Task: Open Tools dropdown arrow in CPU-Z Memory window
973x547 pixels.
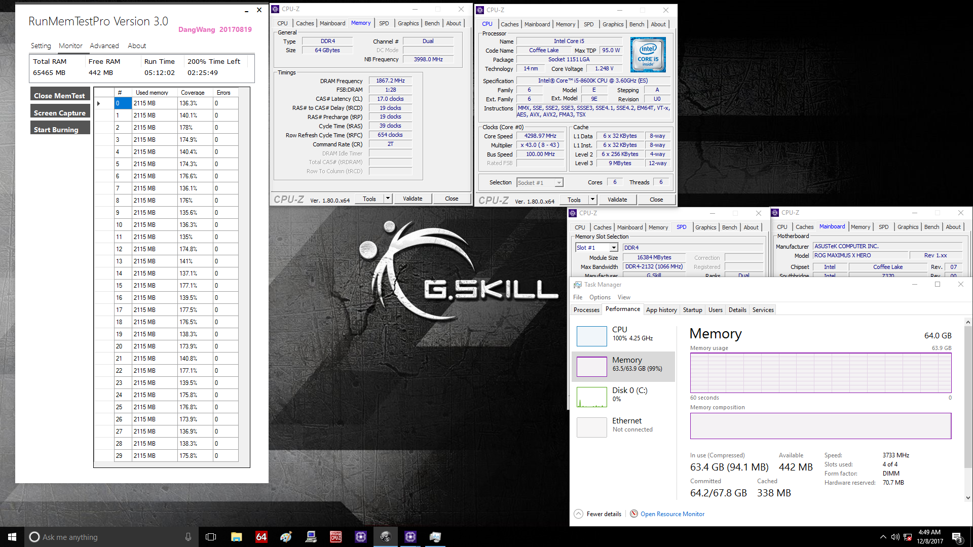Action: [388, 199]
